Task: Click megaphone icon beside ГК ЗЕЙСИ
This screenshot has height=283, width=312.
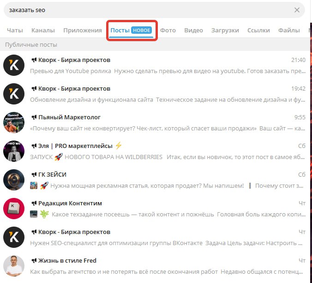Action: 34,175
